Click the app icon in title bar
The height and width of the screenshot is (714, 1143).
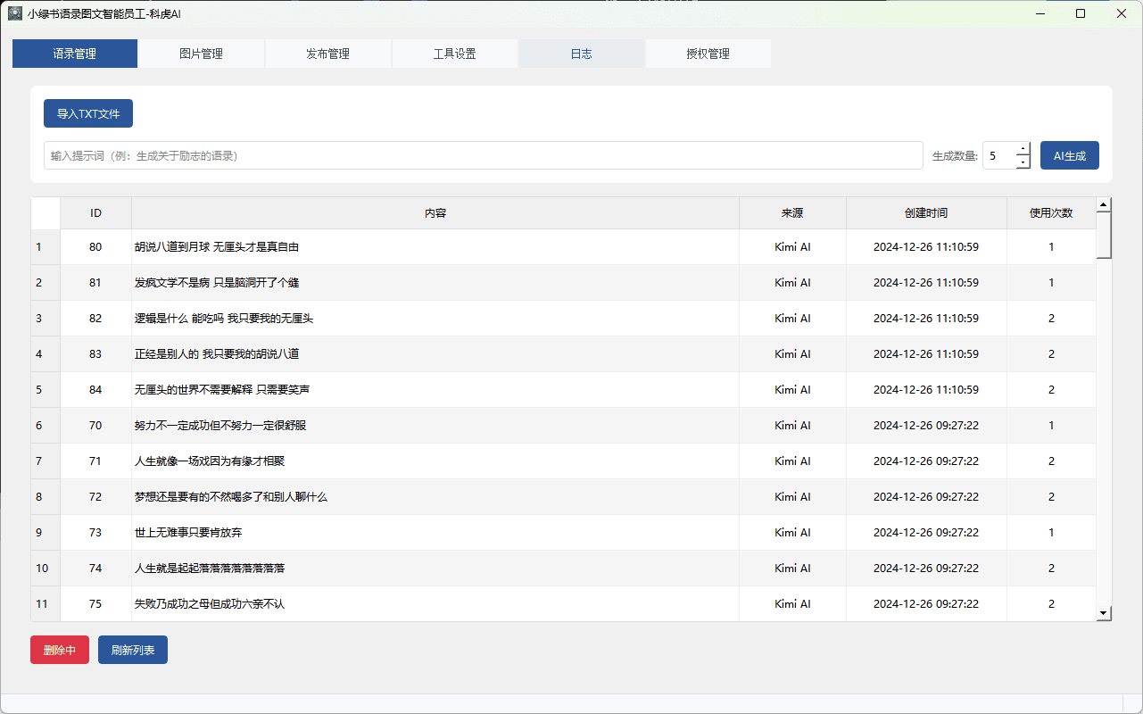[15, 13]
